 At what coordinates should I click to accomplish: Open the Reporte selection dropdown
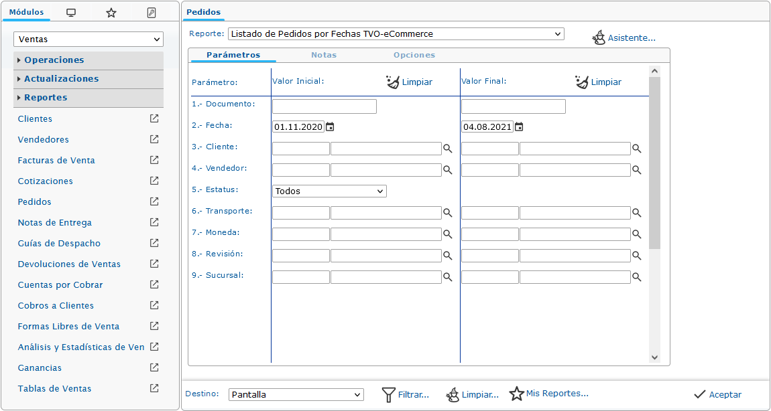[x=396, y=34]
